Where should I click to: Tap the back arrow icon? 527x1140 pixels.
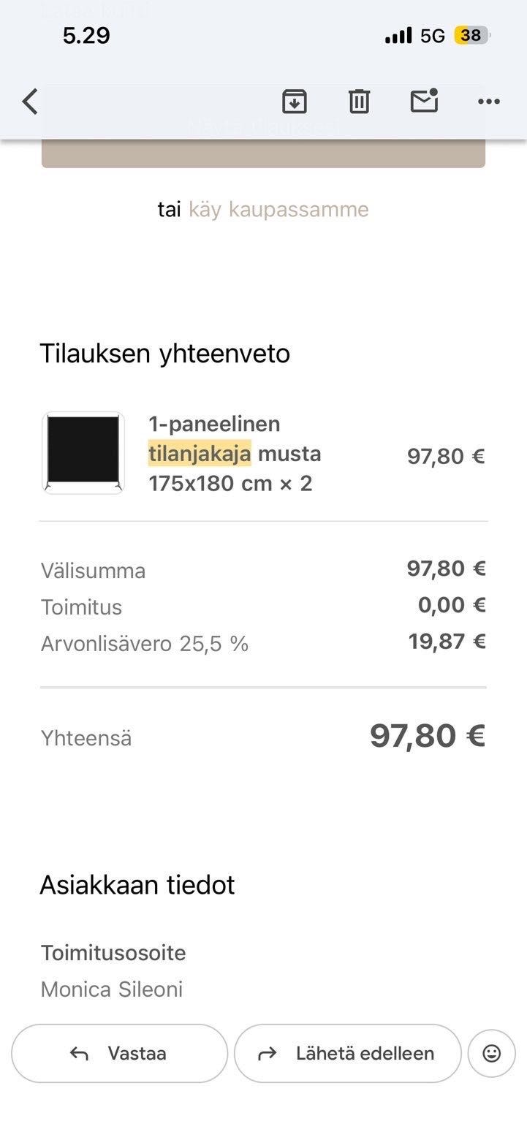30,102
